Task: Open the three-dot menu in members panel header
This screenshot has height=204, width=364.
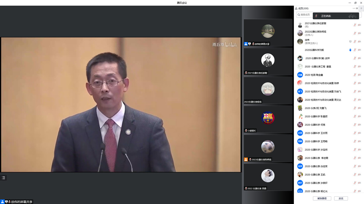Action: 354,8
